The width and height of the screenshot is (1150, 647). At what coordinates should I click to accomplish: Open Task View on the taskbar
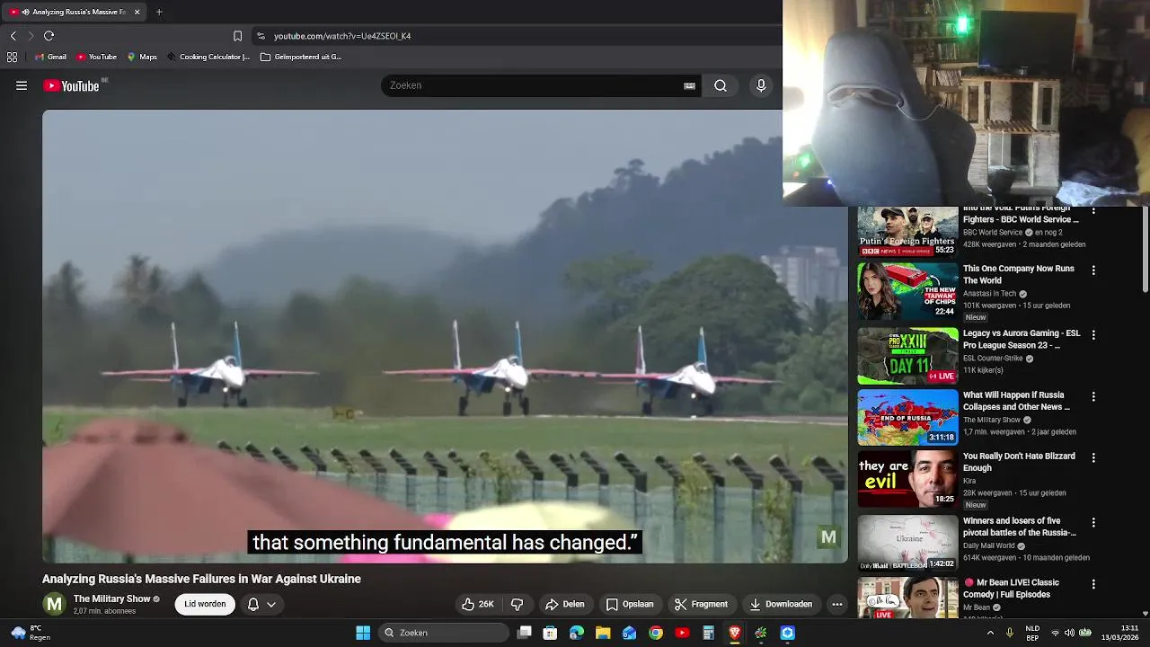(x=525, y=633)
